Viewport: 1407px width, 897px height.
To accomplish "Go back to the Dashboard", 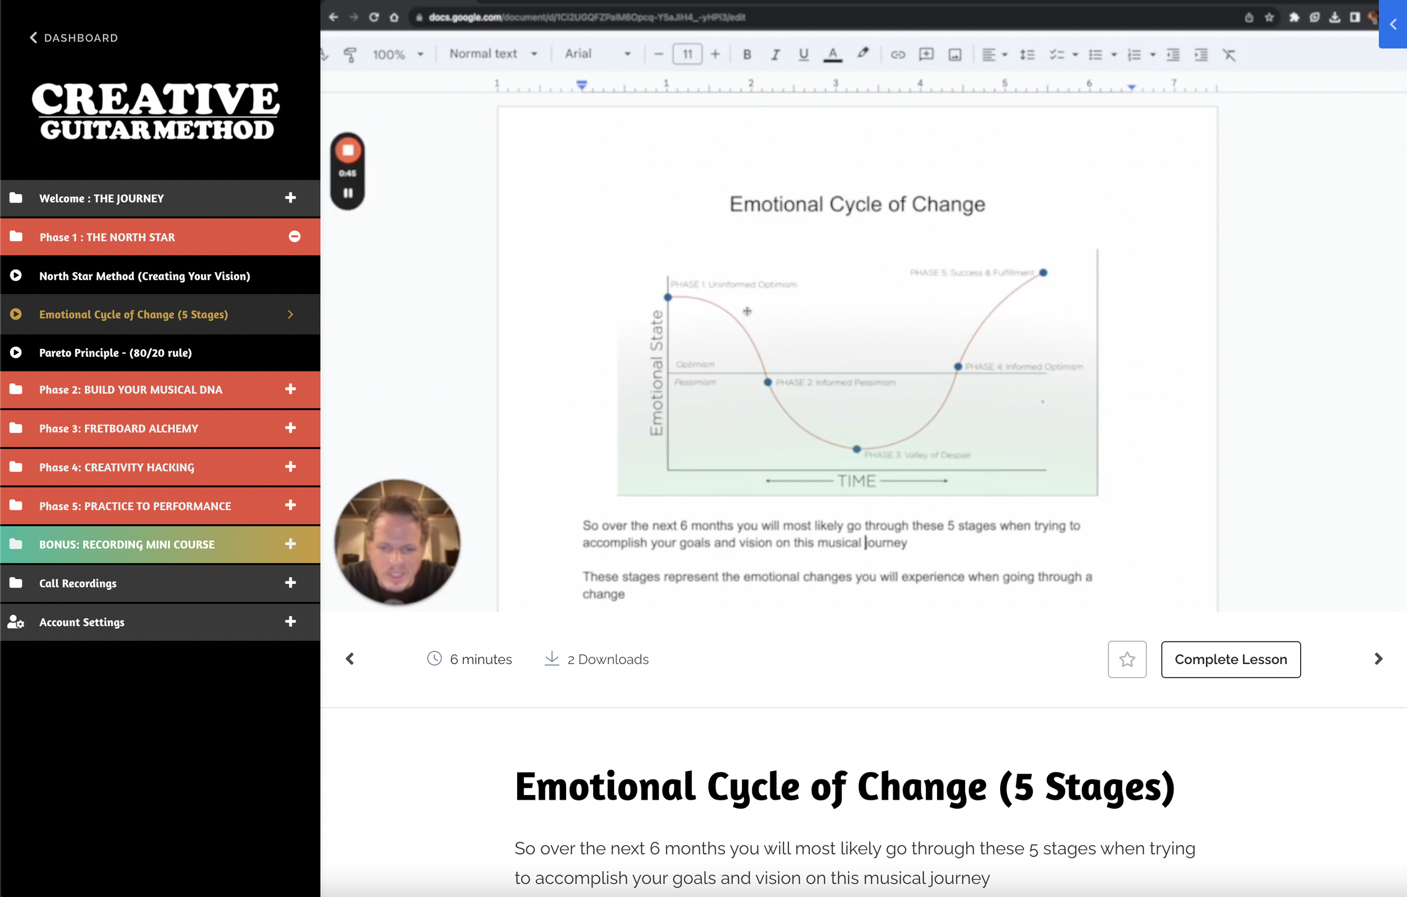I will (x=74, y=38).
